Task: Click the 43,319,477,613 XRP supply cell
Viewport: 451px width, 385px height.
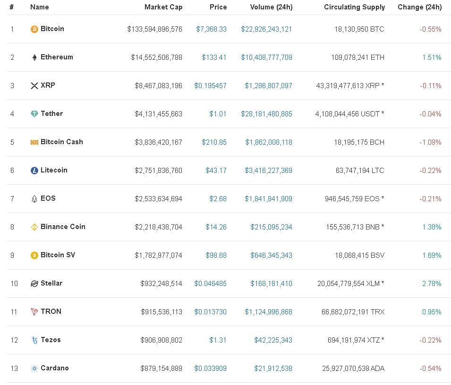Action: coord(350,86)
